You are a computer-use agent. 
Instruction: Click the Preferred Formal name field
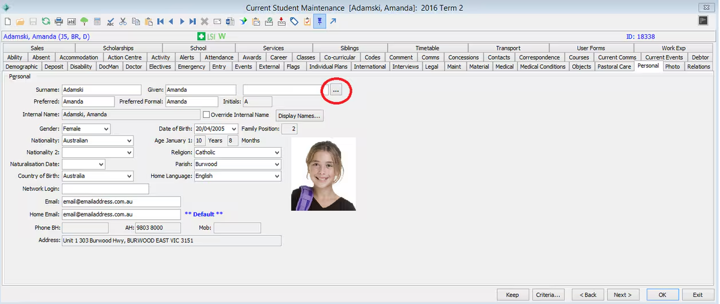click(192, 101)
